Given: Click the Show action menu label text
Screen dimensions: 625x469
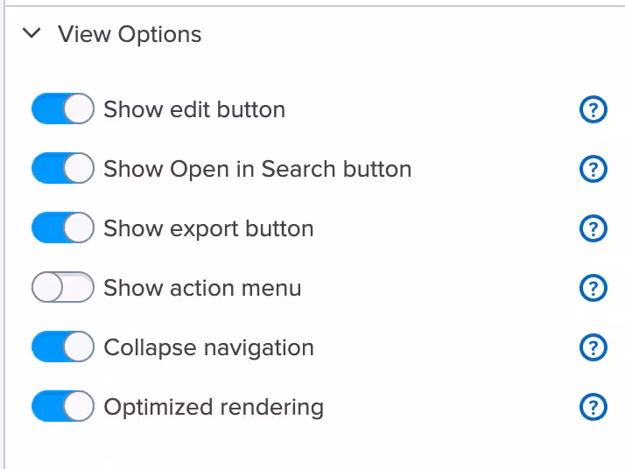Looking at the screenshot, I should (202, 288).
